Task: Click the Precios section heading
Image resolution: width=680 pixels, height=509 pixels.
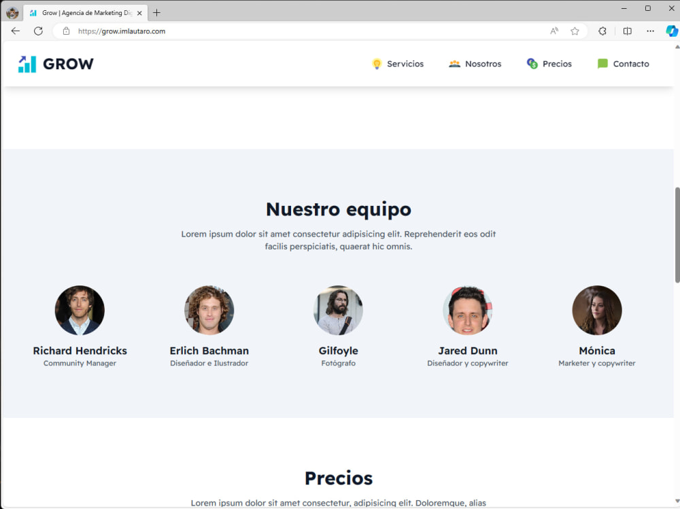Action: (338, 478)
